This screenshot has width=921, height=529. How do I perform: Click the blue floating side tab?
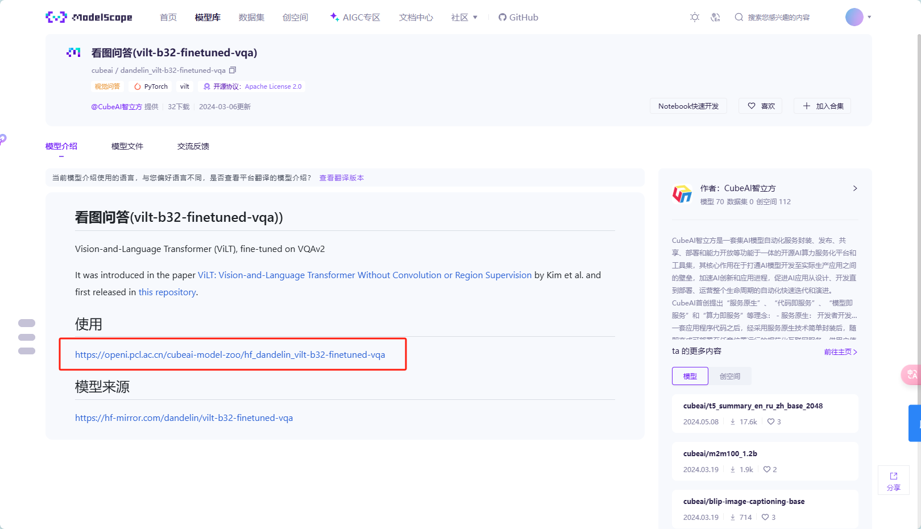915,423
